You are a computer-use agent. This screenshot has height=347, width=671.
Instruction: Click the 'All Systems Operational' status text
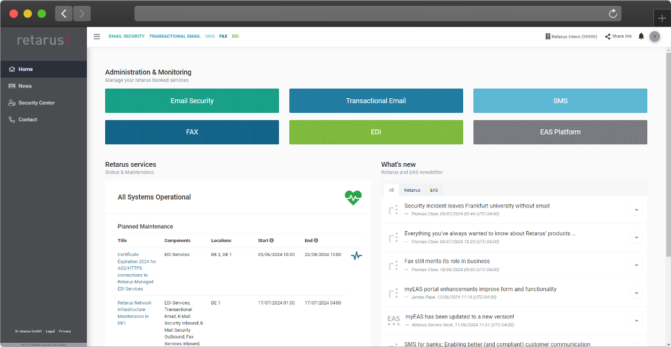point(154,197)
